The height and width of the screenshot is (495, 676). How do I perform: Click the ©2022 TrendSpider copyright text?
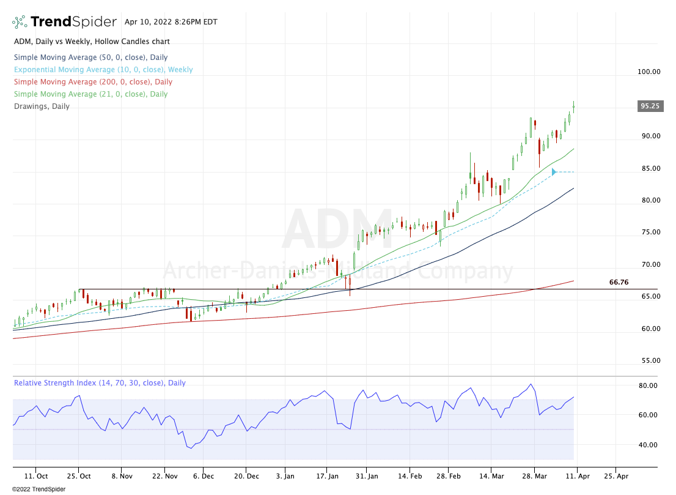point(39,489)
